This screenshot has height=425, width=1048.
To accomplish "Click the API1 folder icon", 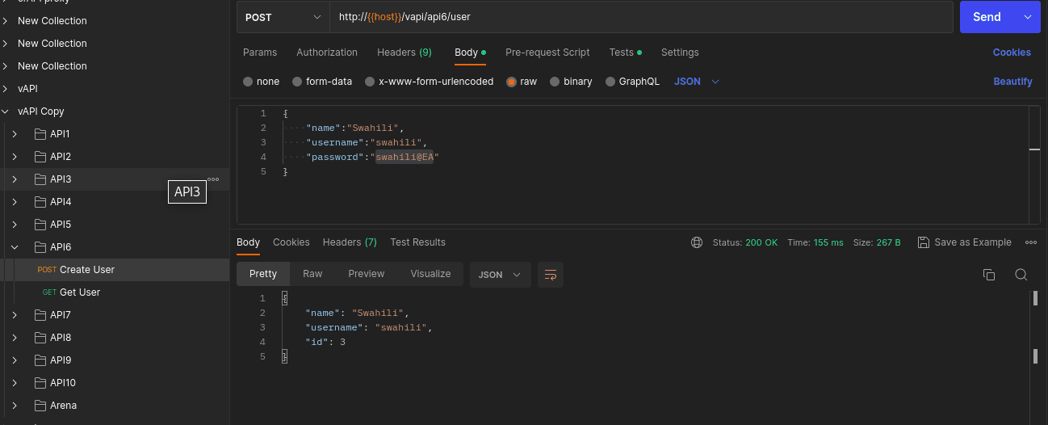I will [x=40, y=134].
